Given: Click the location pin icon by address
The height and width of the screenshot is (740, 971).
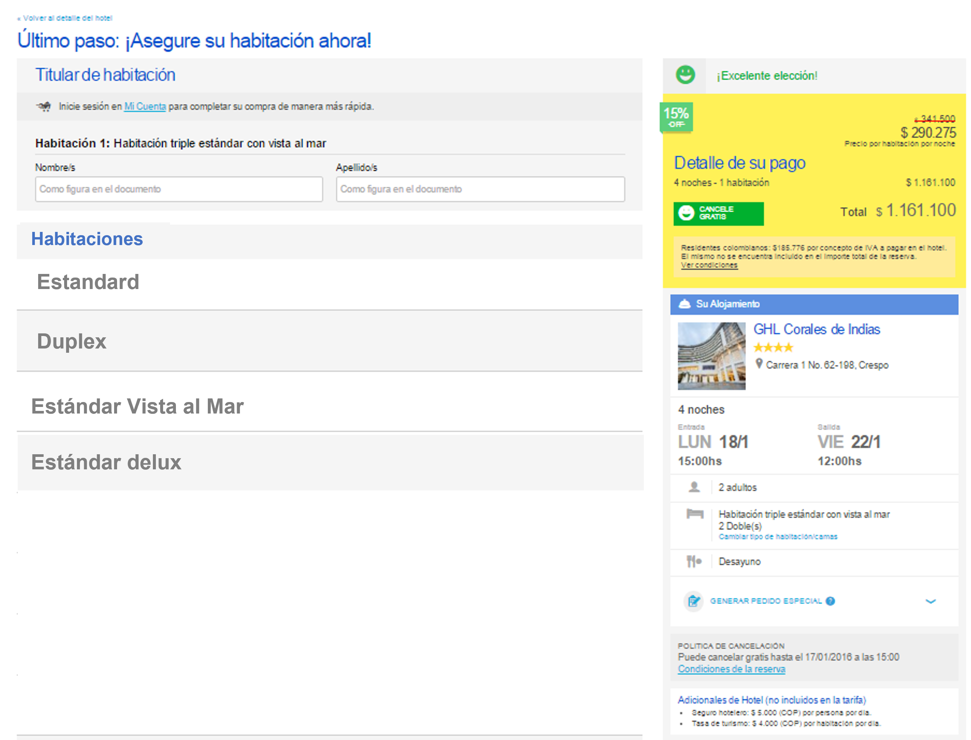Looking at the screenshot, I should point(759,363).
